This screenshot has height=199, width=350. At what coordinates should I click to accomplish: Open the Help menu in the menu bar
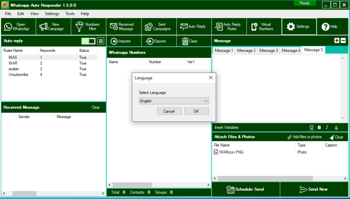point(85,14)
